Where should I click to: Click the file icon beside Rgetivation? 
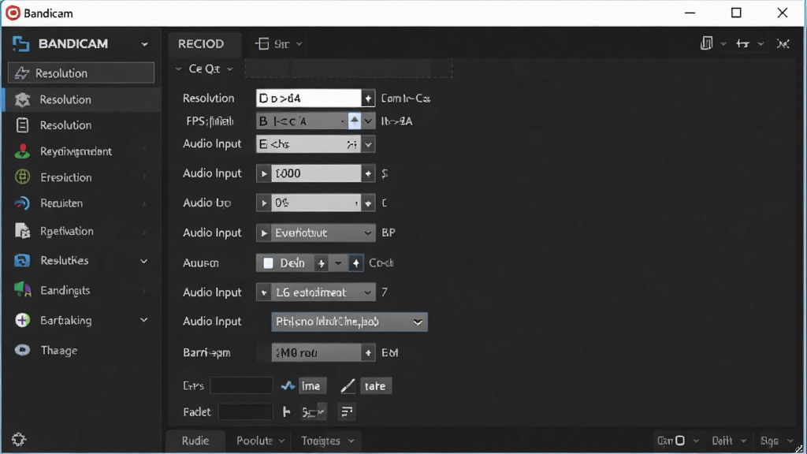click(x=22, y=231)
